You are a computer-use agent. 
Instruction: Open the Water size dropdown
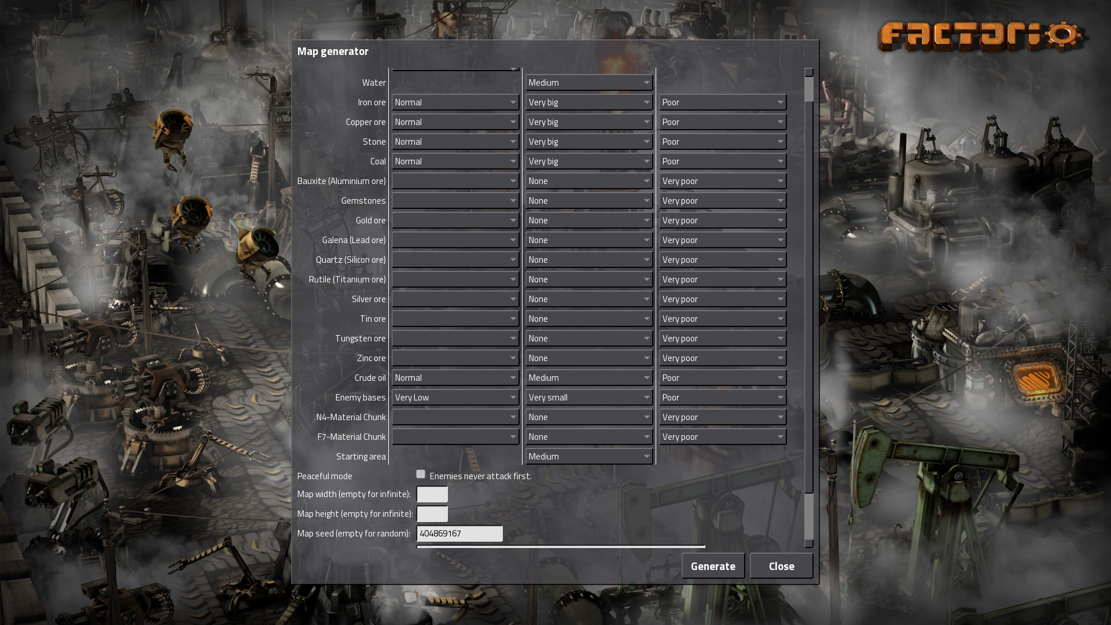[589, 83]
